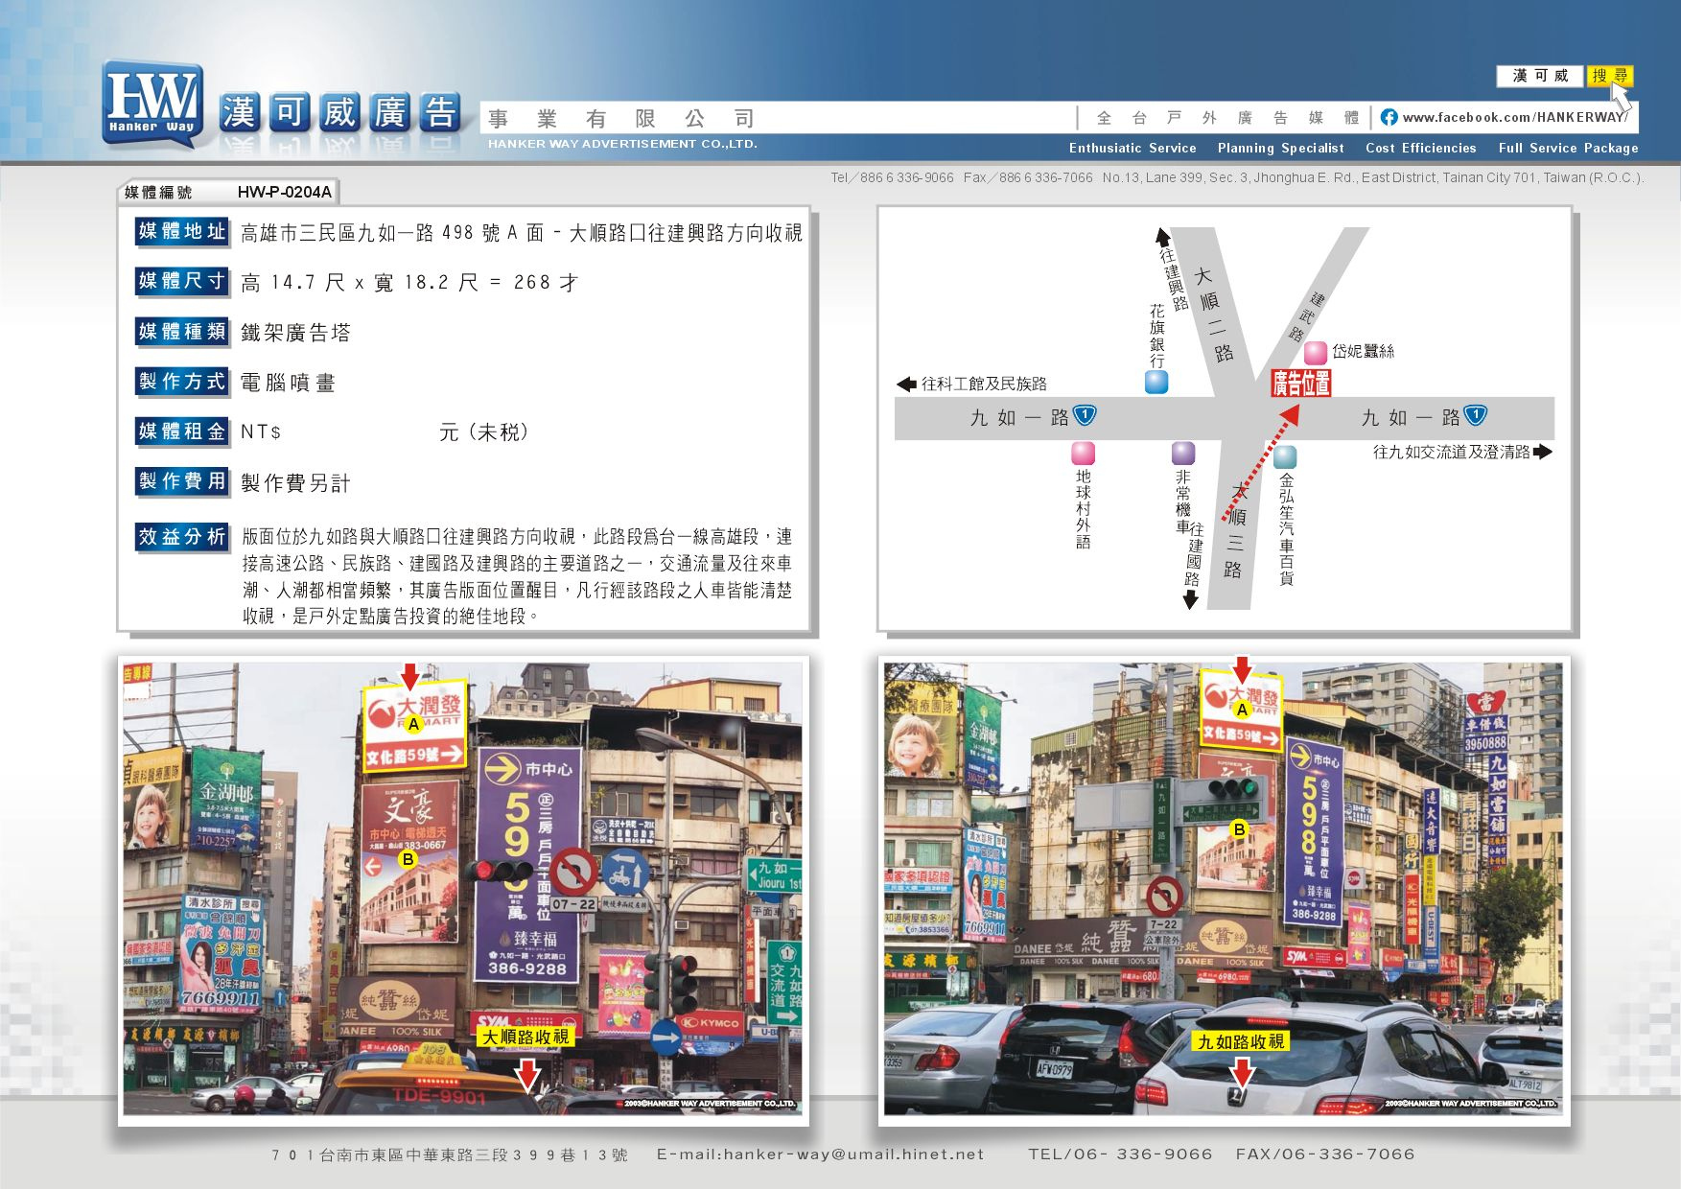1681x1189 pixels.
Task: Click the yellow 搜尋 search button
Action: pyautogui.click(x=1610, y=76)
